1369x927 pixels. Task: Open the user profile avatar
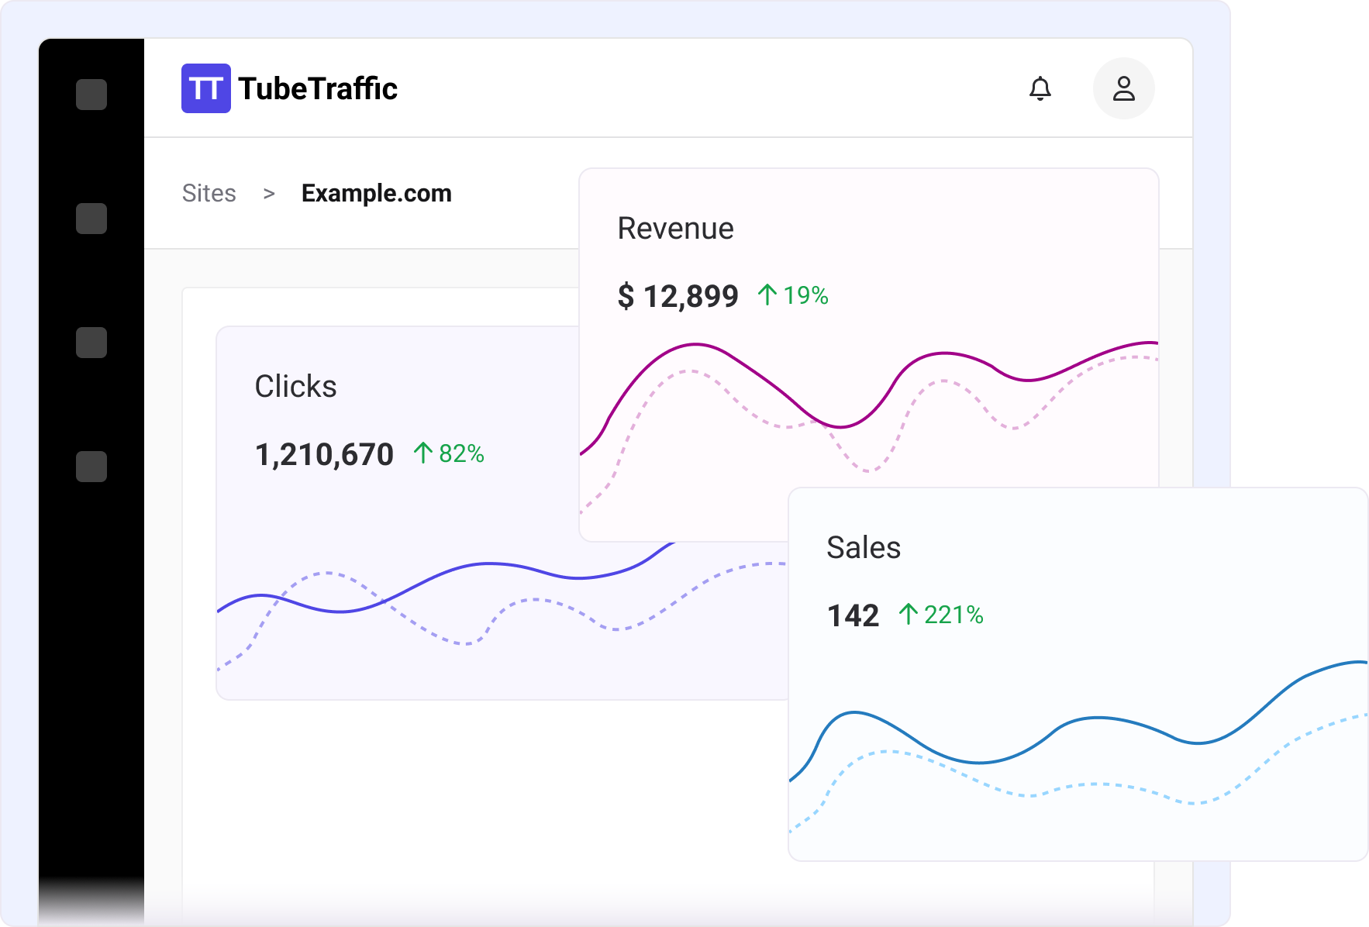1123,88
